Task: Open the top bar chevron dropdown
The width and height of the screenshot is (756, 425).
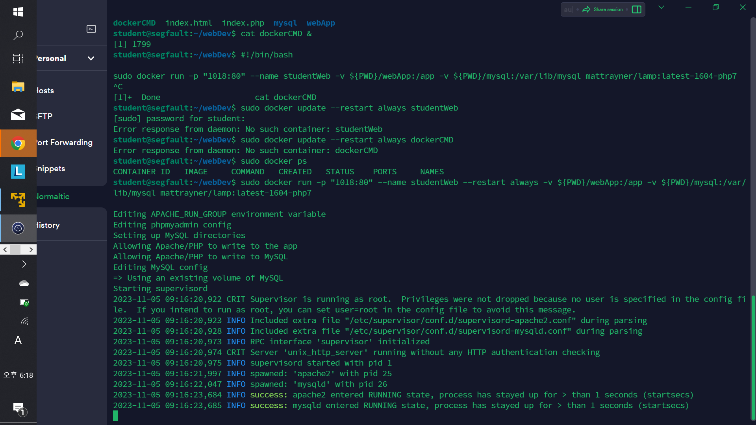Action: (x=661, y=7)
